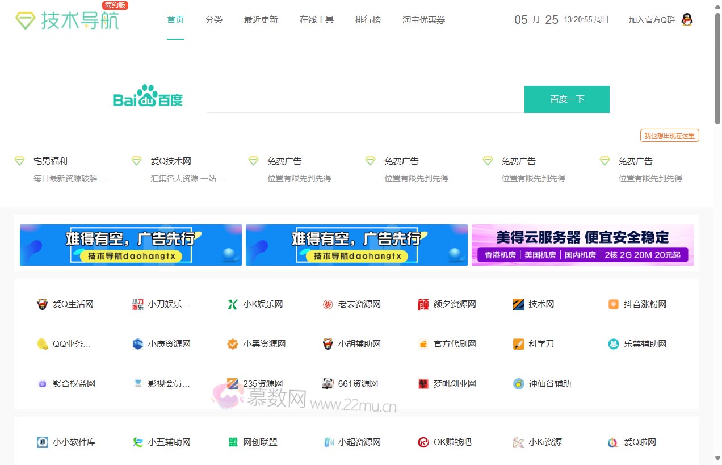The width and height of the screenshot is (722, 465).
Task: Select 在线工具 from the navigation menu
Action: click(316, 19)
